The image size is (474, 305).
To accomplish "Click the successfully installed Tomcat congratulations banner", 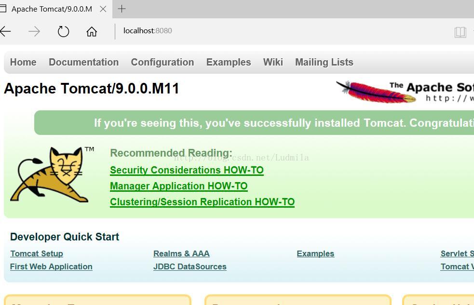I will [x=254, y=123].
